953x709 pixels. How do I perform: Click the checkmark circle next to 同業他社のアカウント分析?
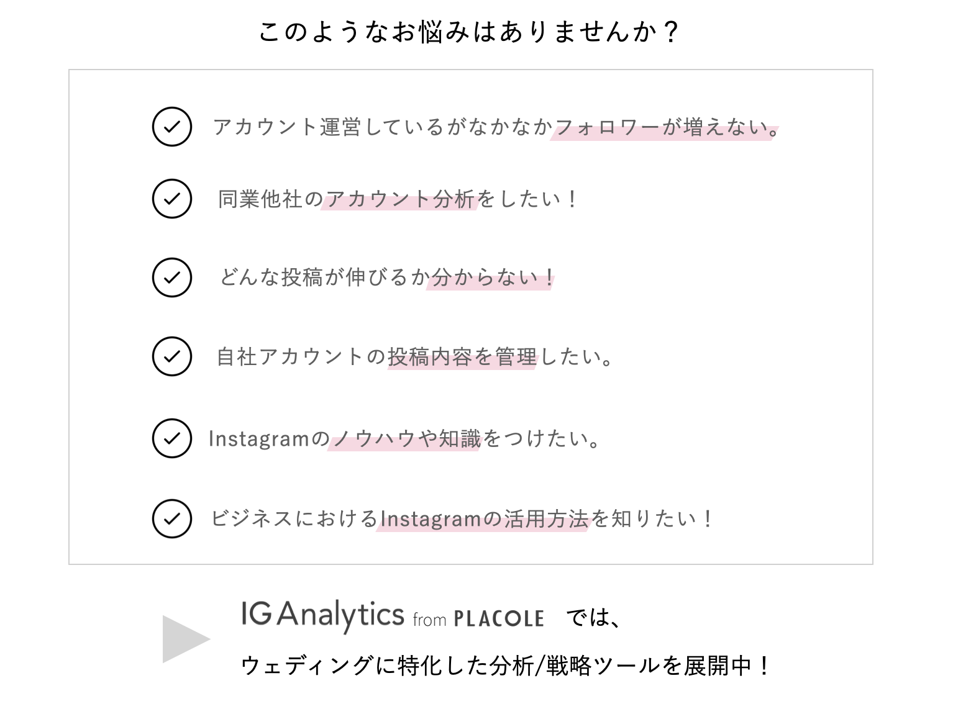[x=171, y=199]
